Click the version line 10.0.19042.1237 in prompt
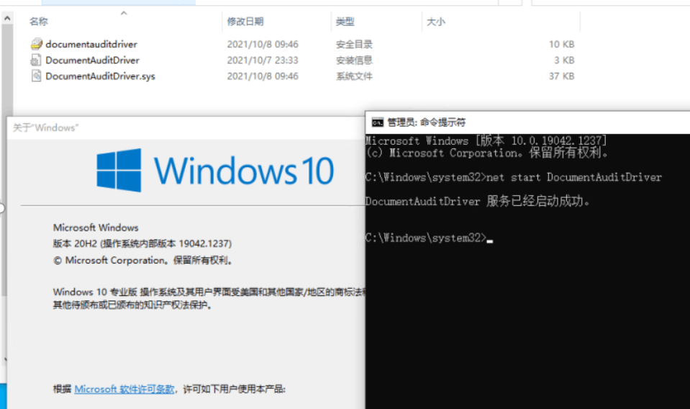The width and height of the screenshot is (690, 409). (x=486, y=140)
